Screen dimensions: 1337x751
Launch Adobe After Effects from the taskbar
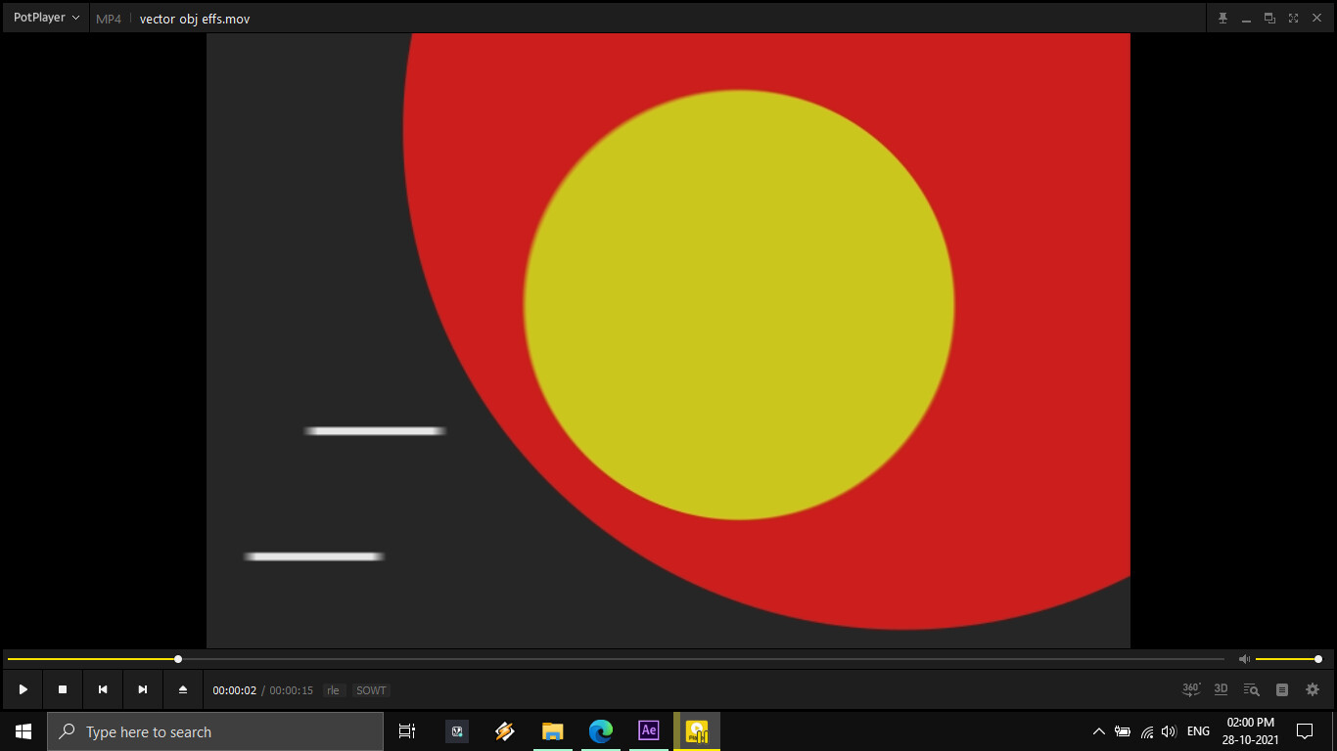coord(649,730)
